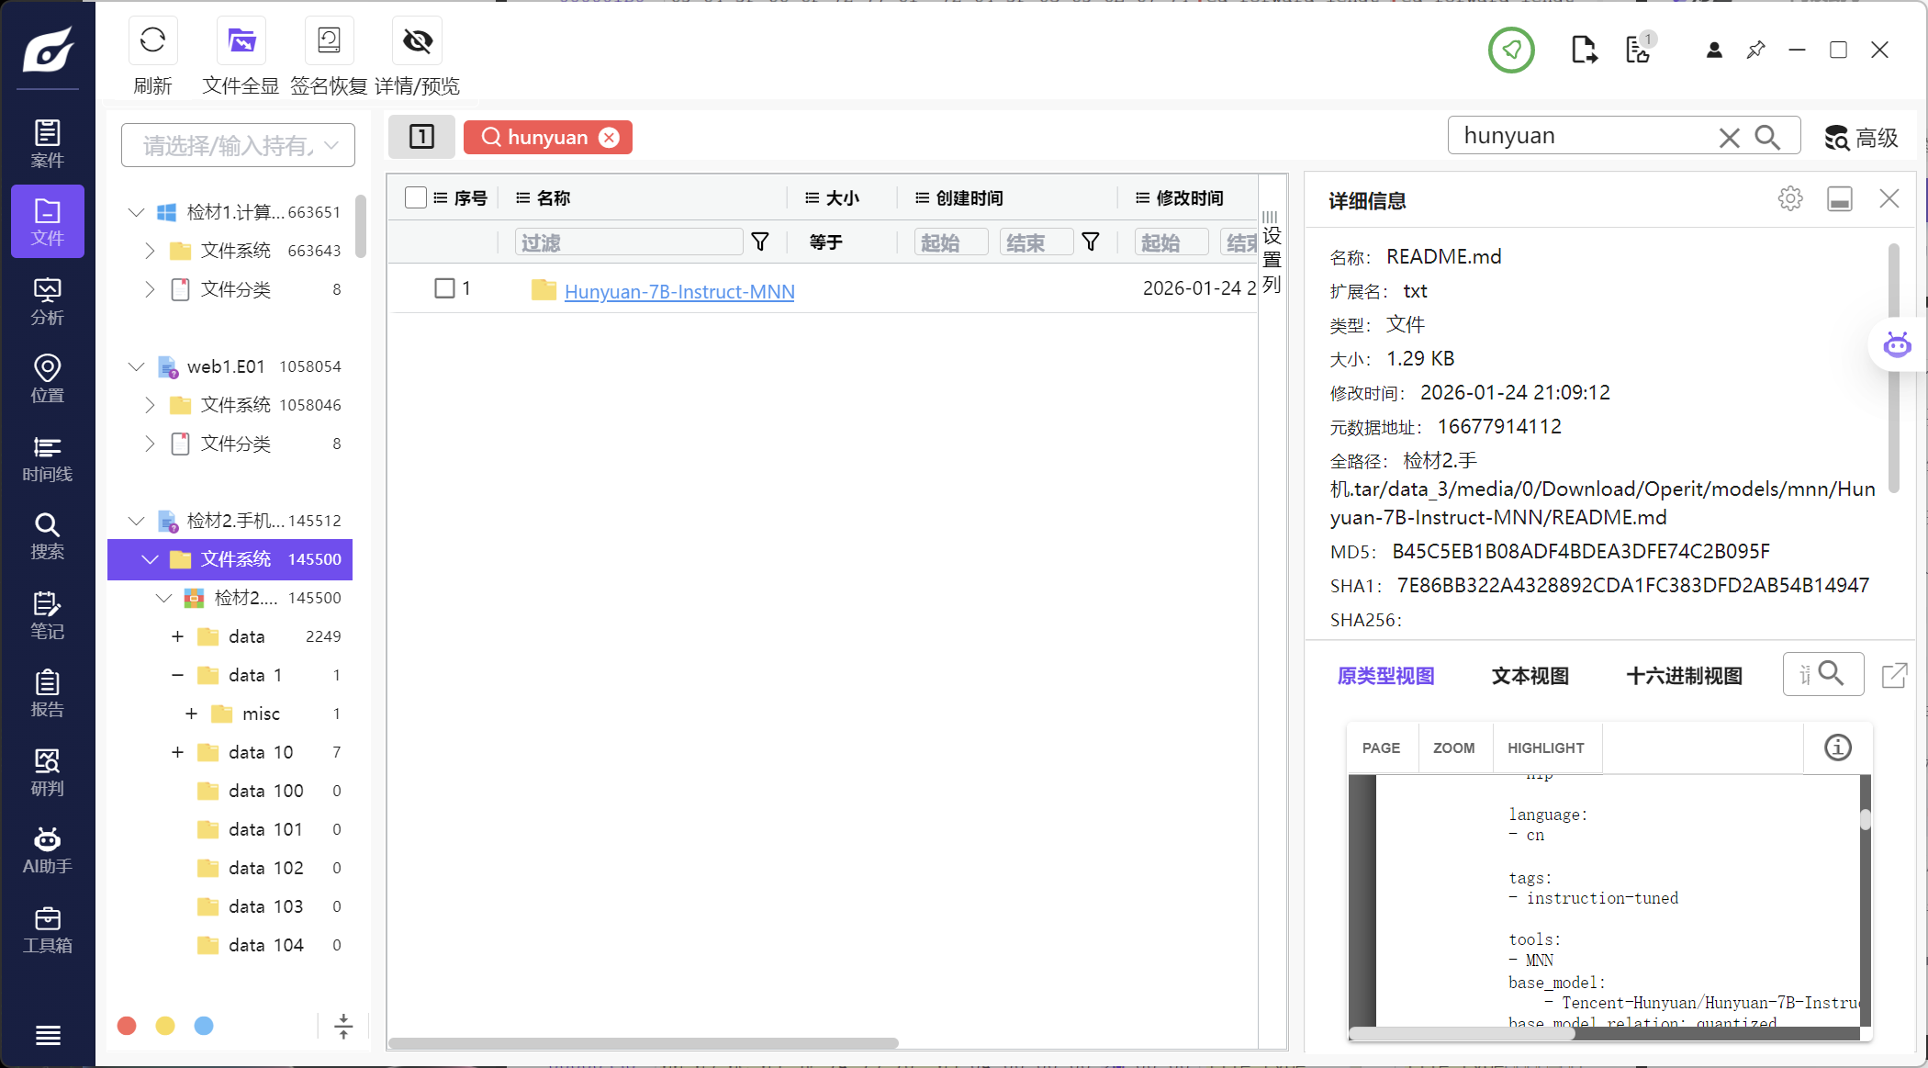
Task: Open the ZOOM tab in preview
Action: [x=1454, y=748]
